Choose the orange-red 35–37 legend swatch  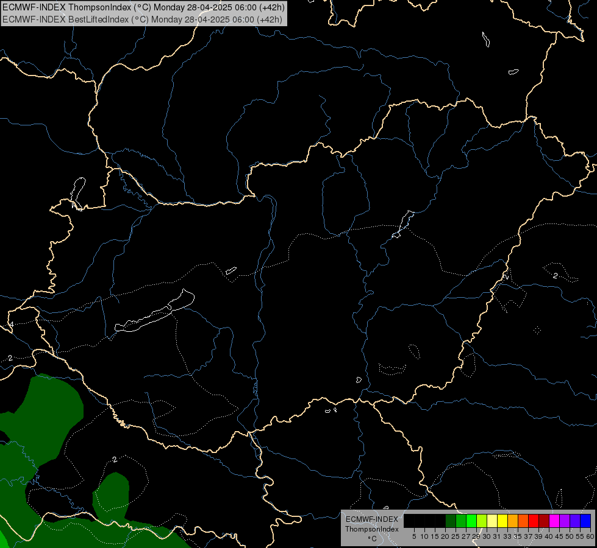[x=523, y=521]
